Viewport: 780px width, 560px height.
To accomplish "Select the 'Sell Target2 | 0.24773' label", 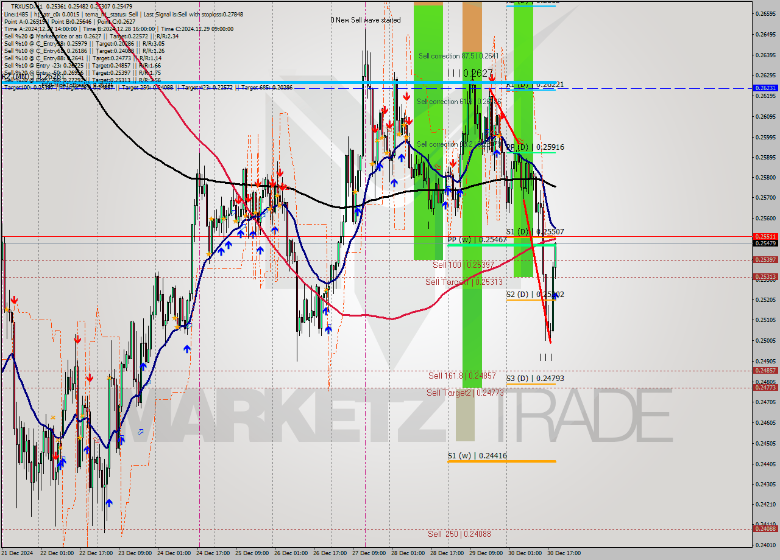I will (465, 393).
